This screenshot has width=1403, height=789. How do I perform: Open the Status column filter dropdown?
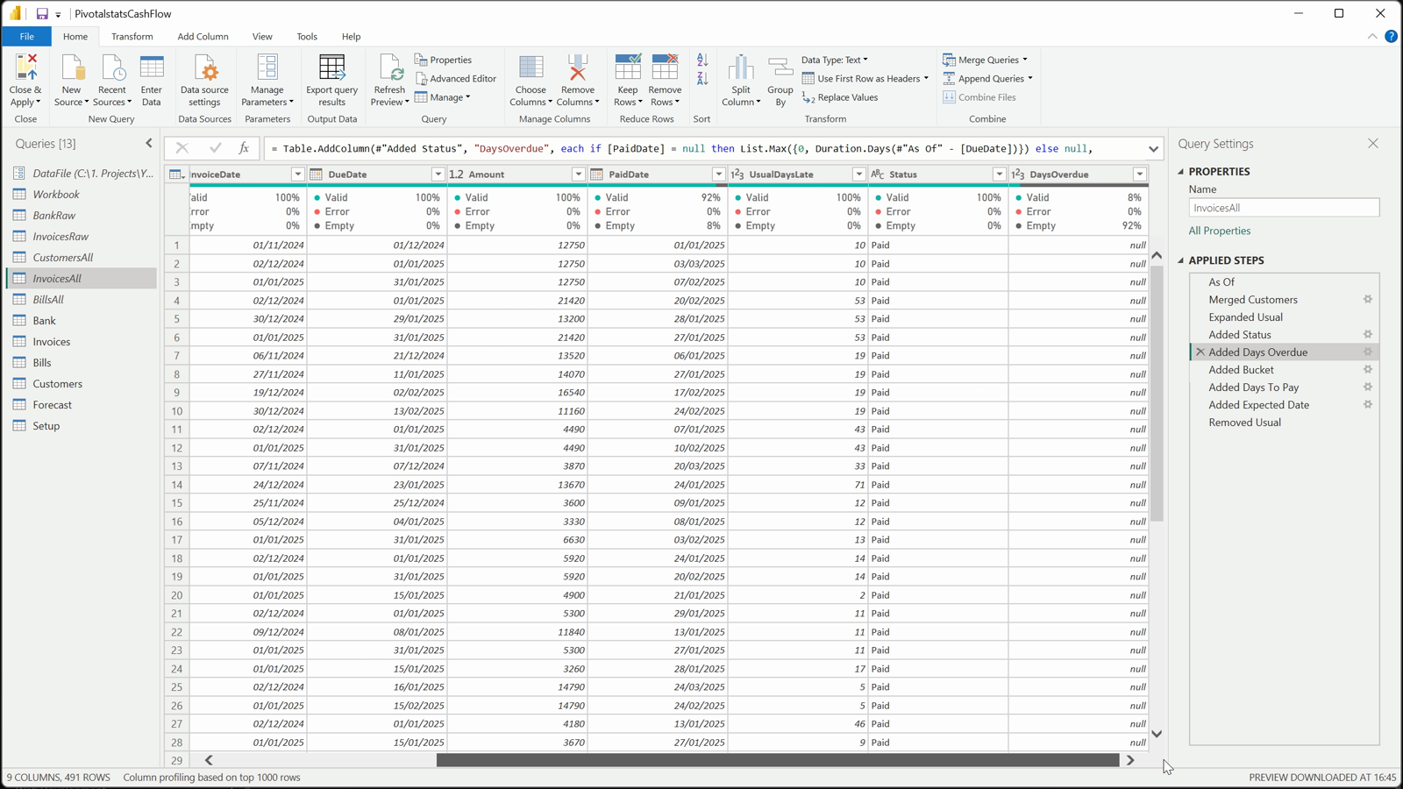[999, 174]
